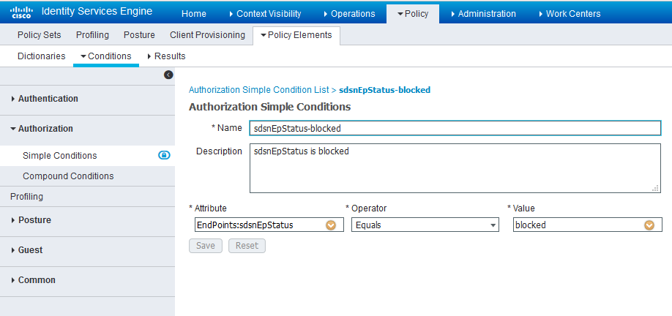Open the Attribute selector arrow icon
This screenshot has height=316, width=672.
pos(331,225)
